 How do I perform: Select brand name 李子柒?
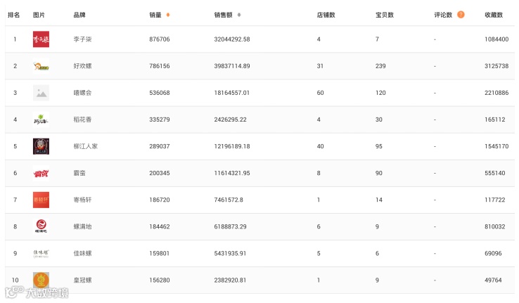pyautogui.click(x=82, y=39)
